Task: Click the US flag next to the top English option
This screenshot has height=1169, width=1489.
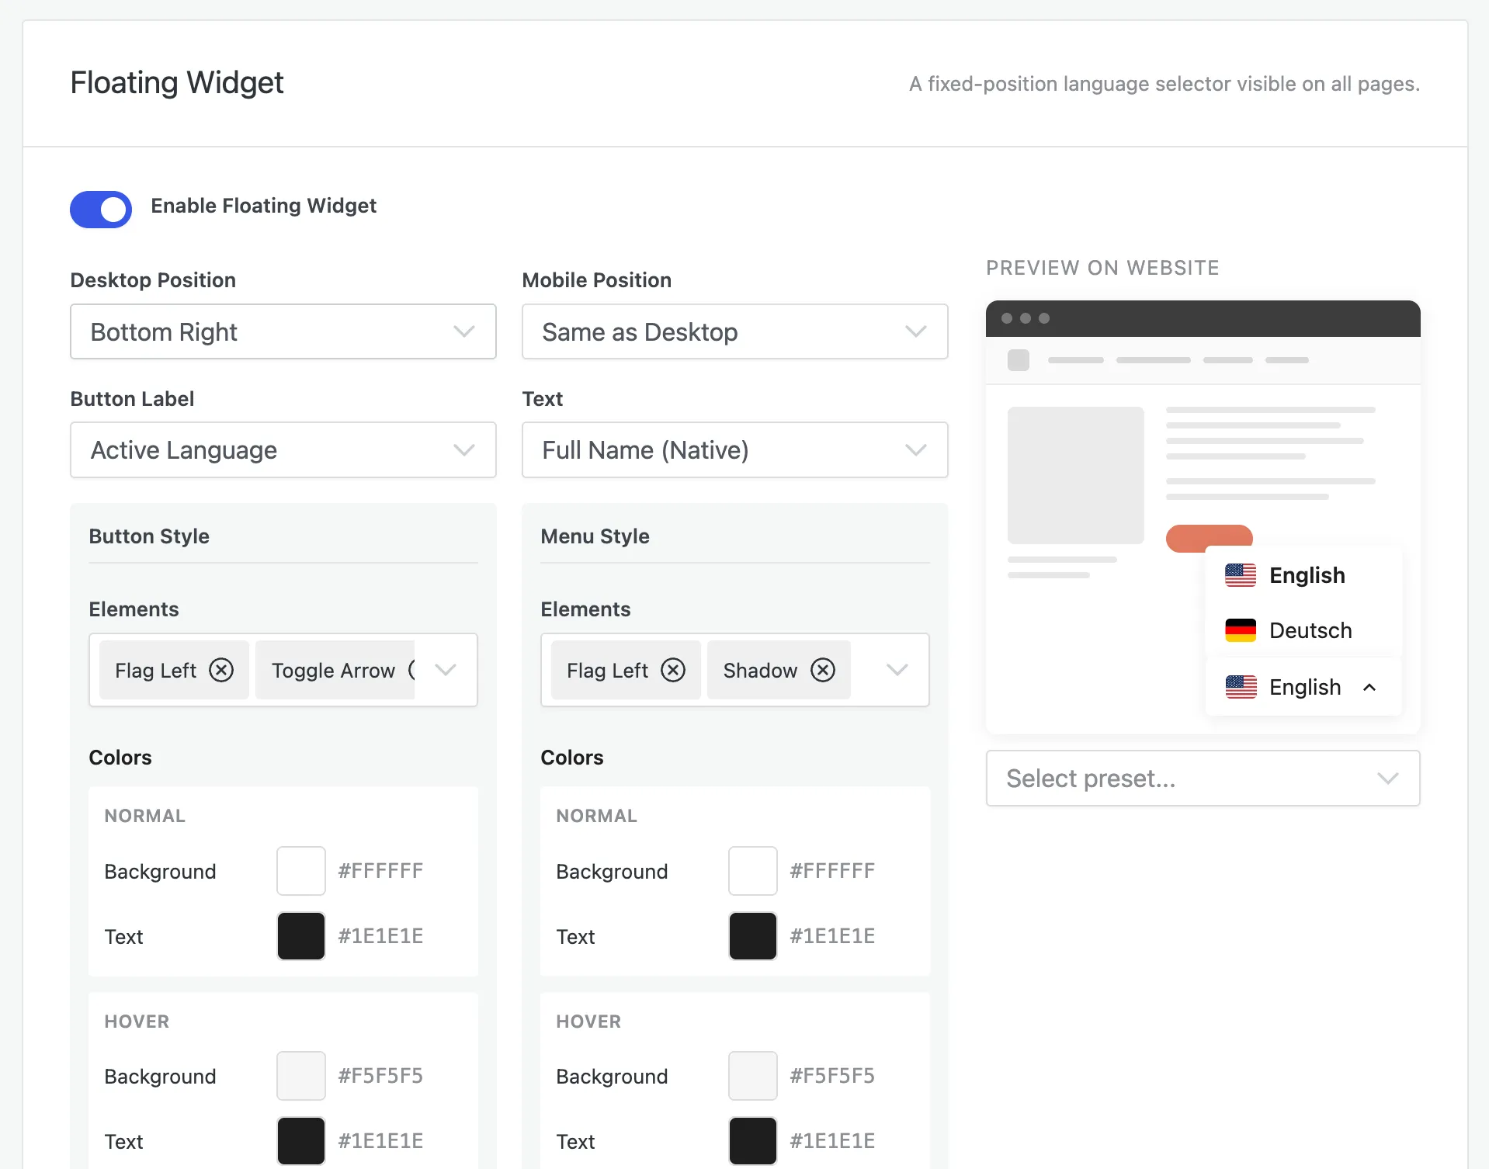Action: 1241,575
